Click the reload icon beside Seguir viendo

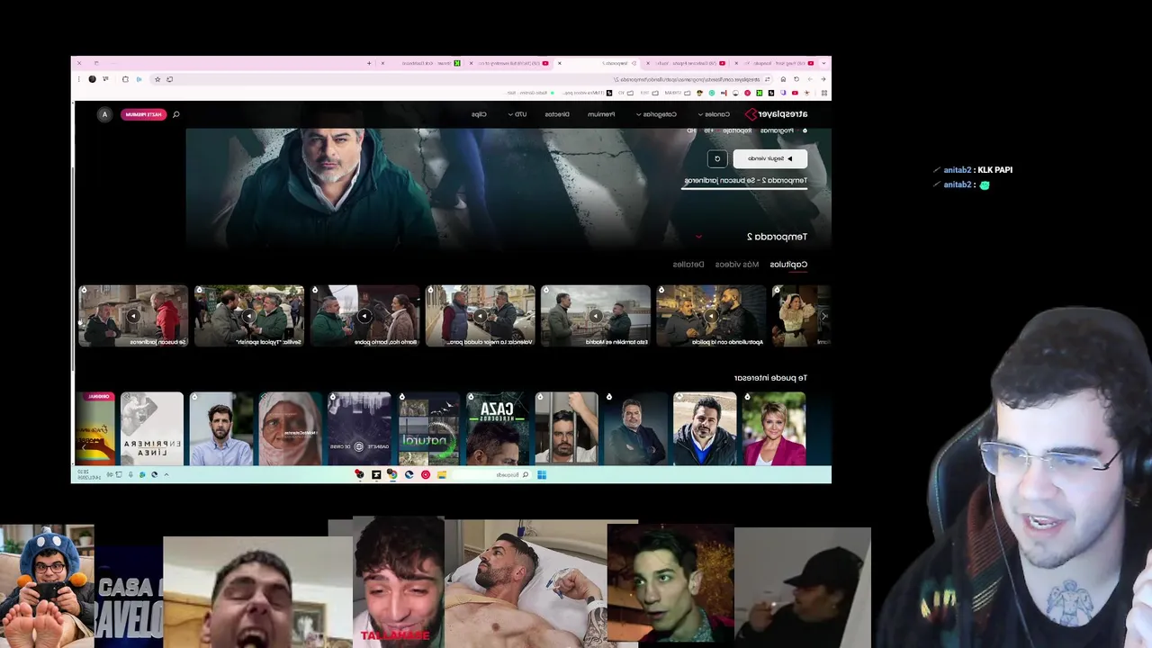(x=717, y=158)
